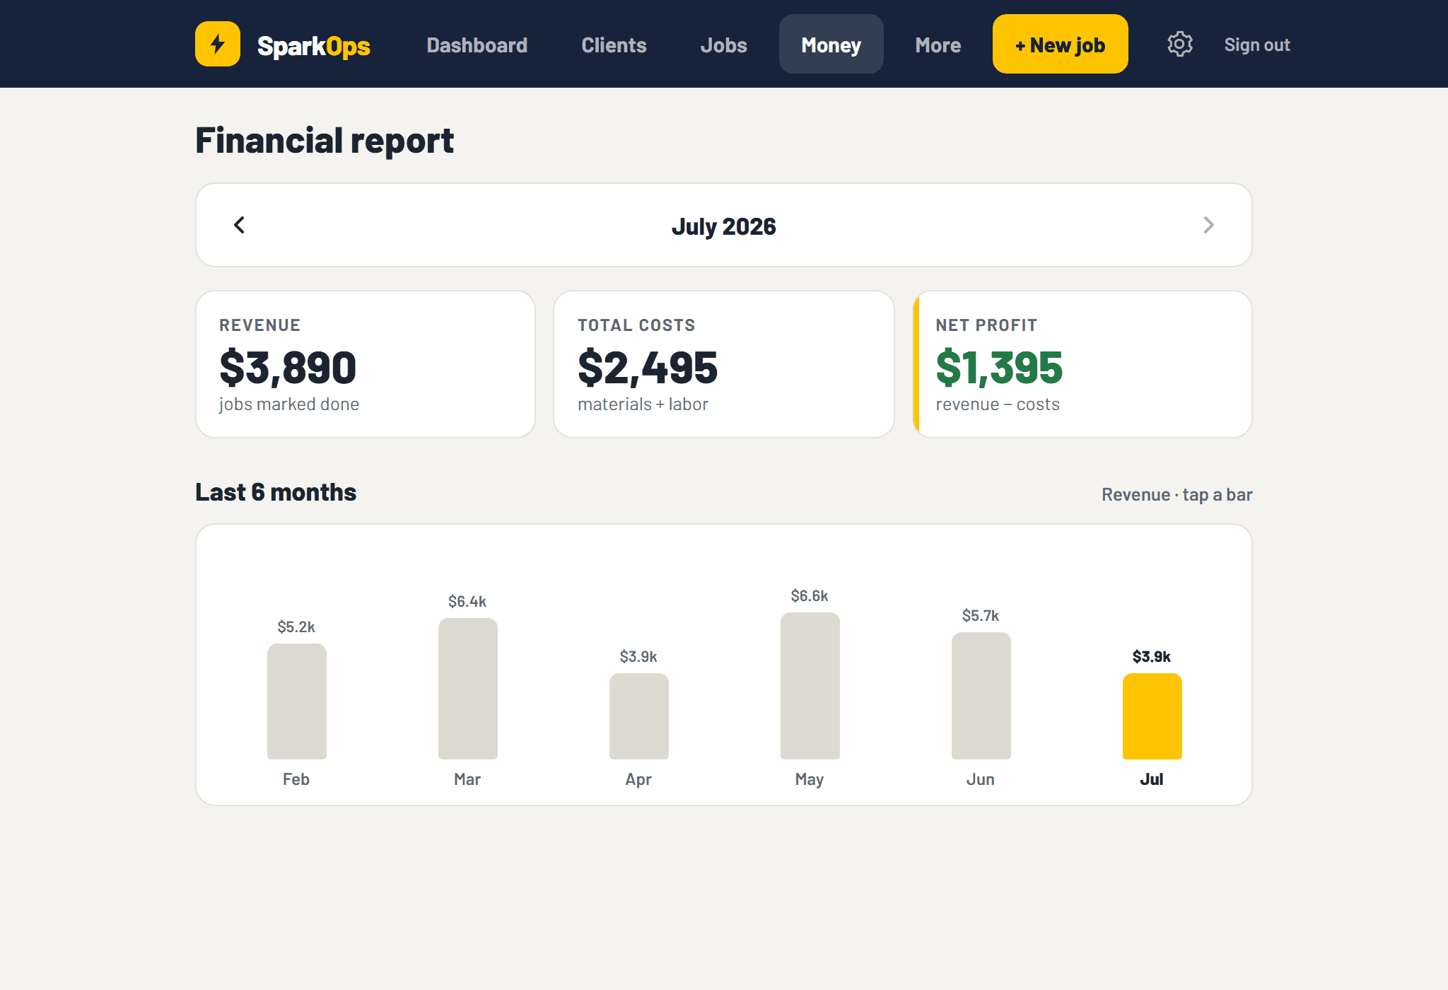Open the Clients nav item
The width and height of the screenshot is (1448, 990).
click(x=614, y=45)
